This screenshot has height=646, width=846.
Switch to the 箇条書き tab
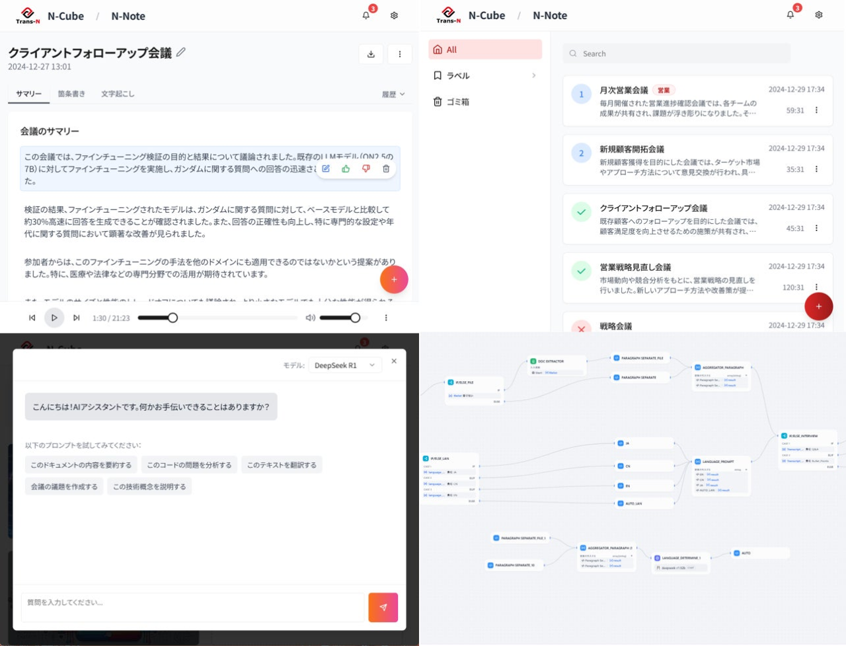tap(71, 94)
